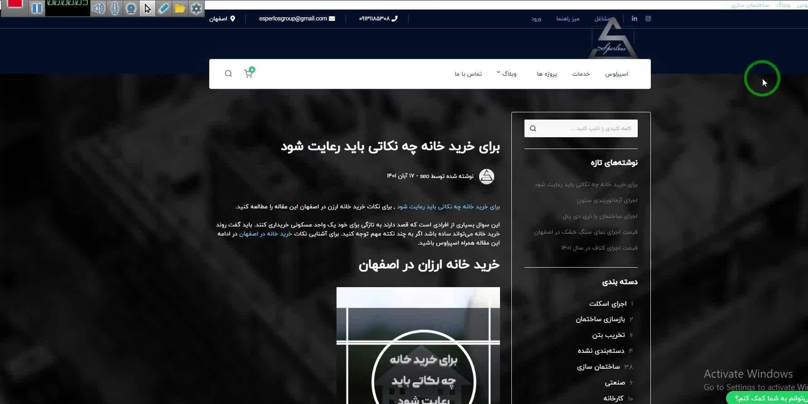
Task: Open the تماس با ما menu item
Action: [x=468, y=74]
